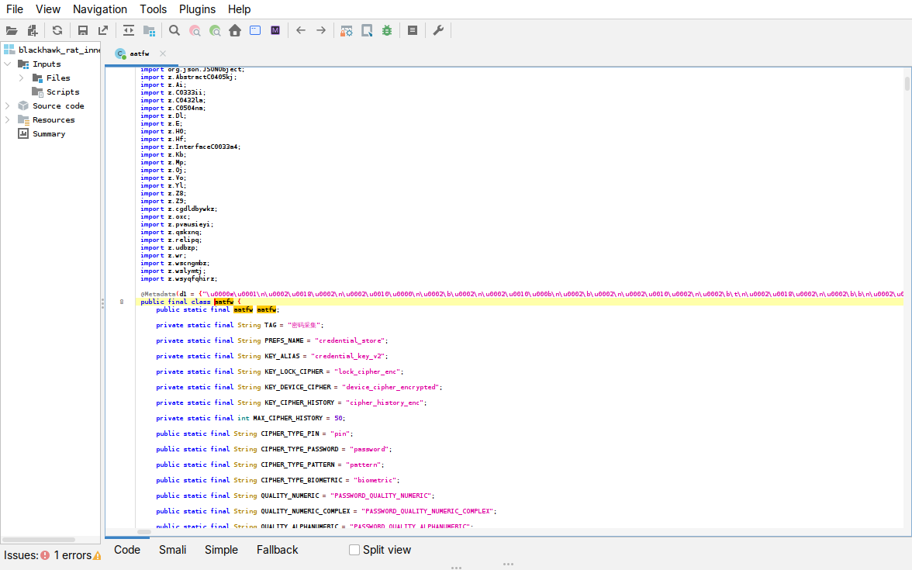Viewport: 912px width, 570px height.
Task: Navigate forward with right arrow
Action: point(321,31)
